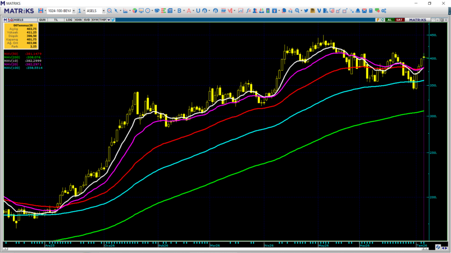Click the red SAT sell button

pyautogui.click(x=399, y=20)
